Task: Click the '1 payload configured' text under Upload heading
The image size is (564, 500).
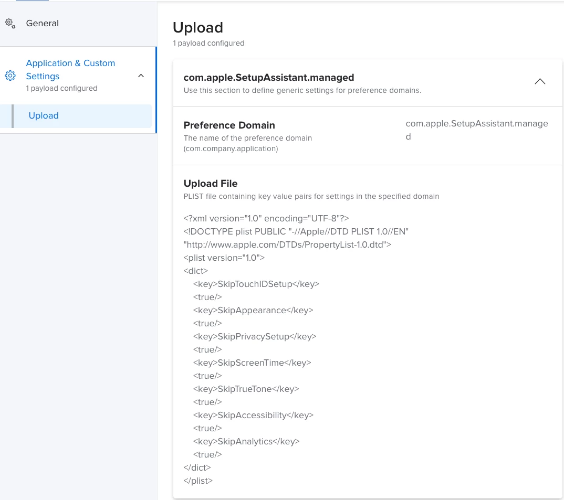Action: [x=208, y=43]
